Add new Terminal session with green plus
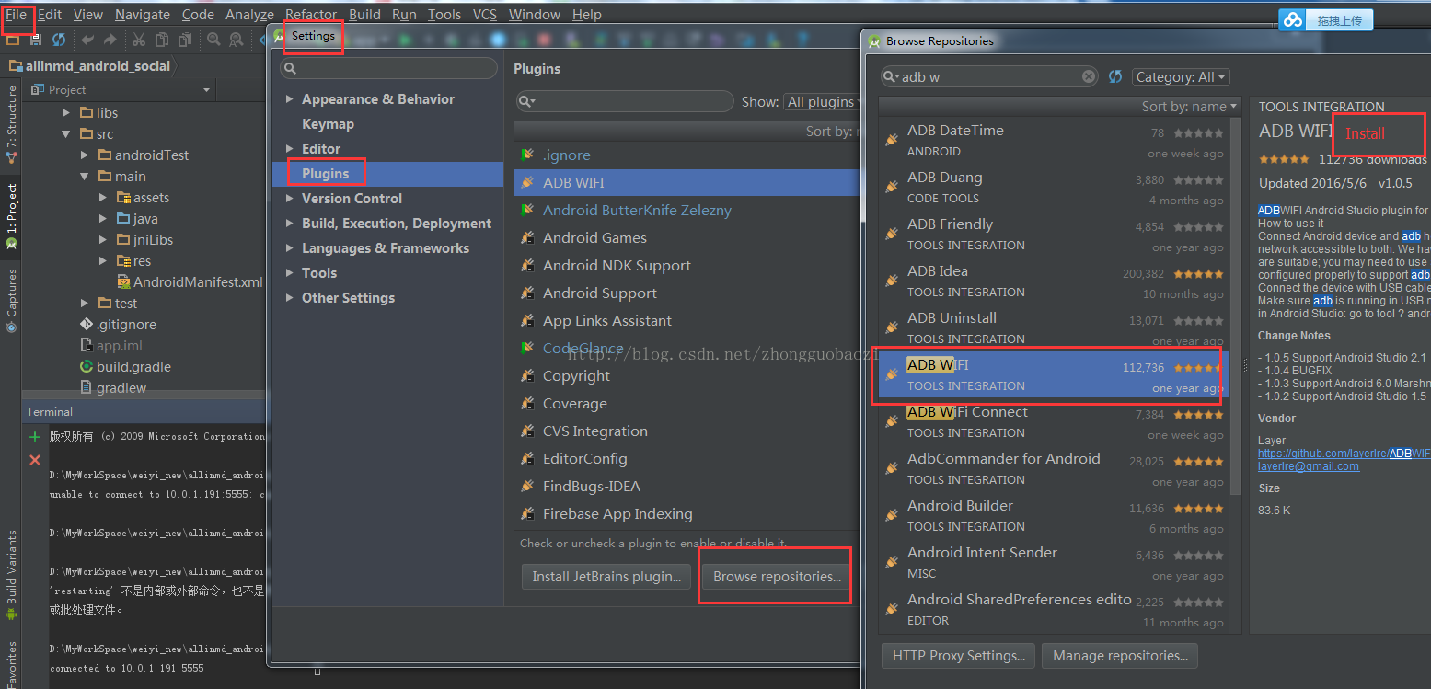This screenshot has height=689, width=1431. click(35, 437)
